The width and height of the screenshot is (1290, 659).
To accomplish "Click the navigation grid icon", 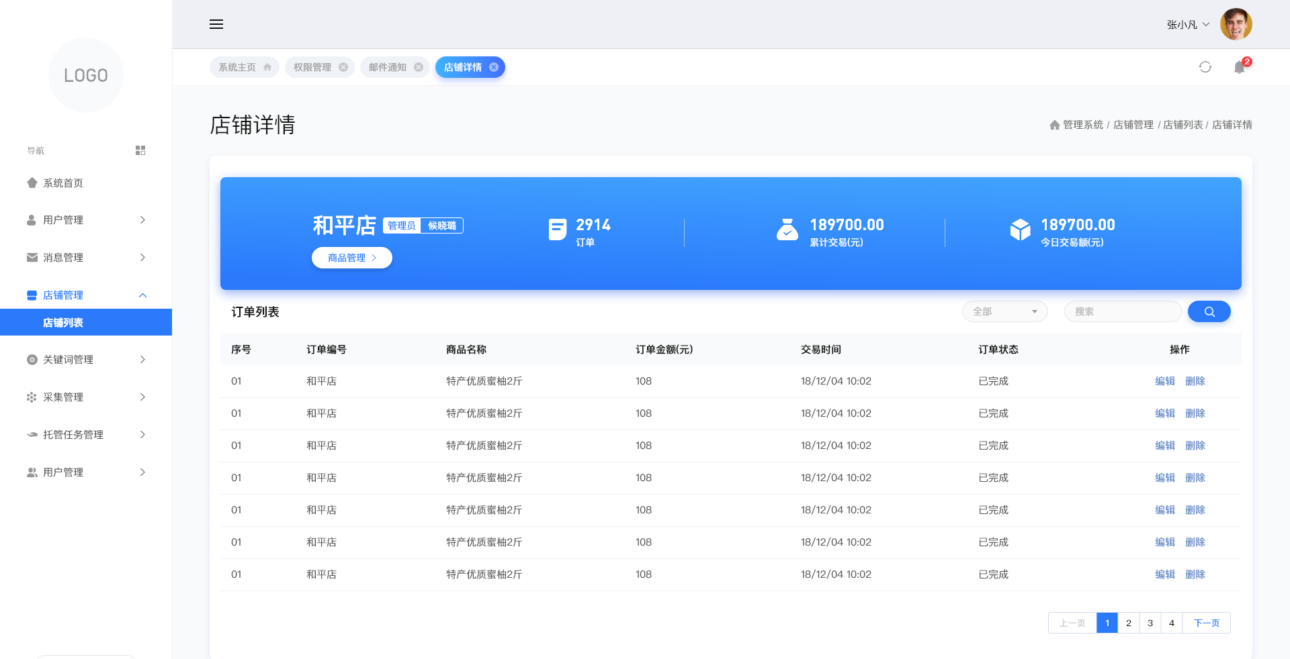I will pyautogui.click(x=140, y=150).
